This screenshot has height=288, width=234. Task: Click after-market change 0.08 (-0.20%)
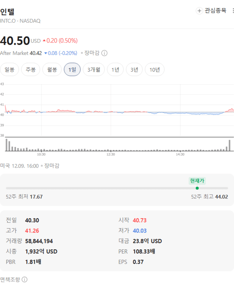61,53
